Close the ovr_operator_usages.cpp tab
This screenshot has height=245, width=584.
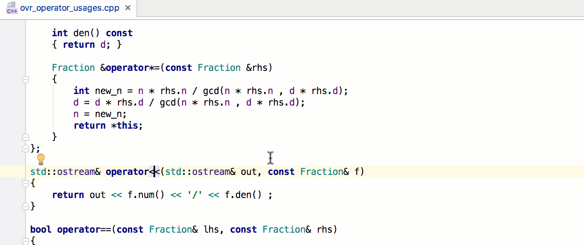128,7
